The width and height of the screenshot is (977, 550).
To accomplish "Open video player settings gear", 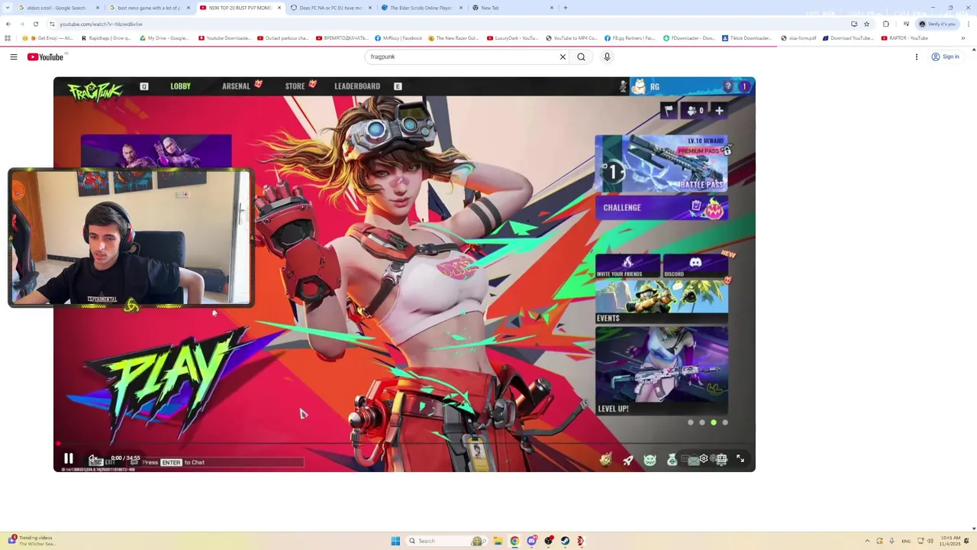I will (704, 459).
